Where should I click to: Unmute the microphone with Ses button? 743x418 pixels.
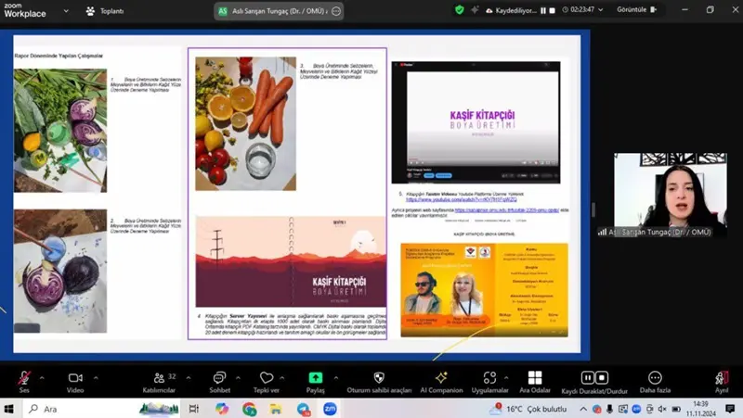(x=24, y=379)
